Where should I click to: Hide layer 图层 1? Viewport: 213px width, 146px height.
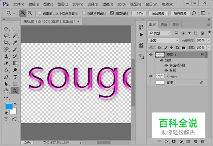point(151,54)
